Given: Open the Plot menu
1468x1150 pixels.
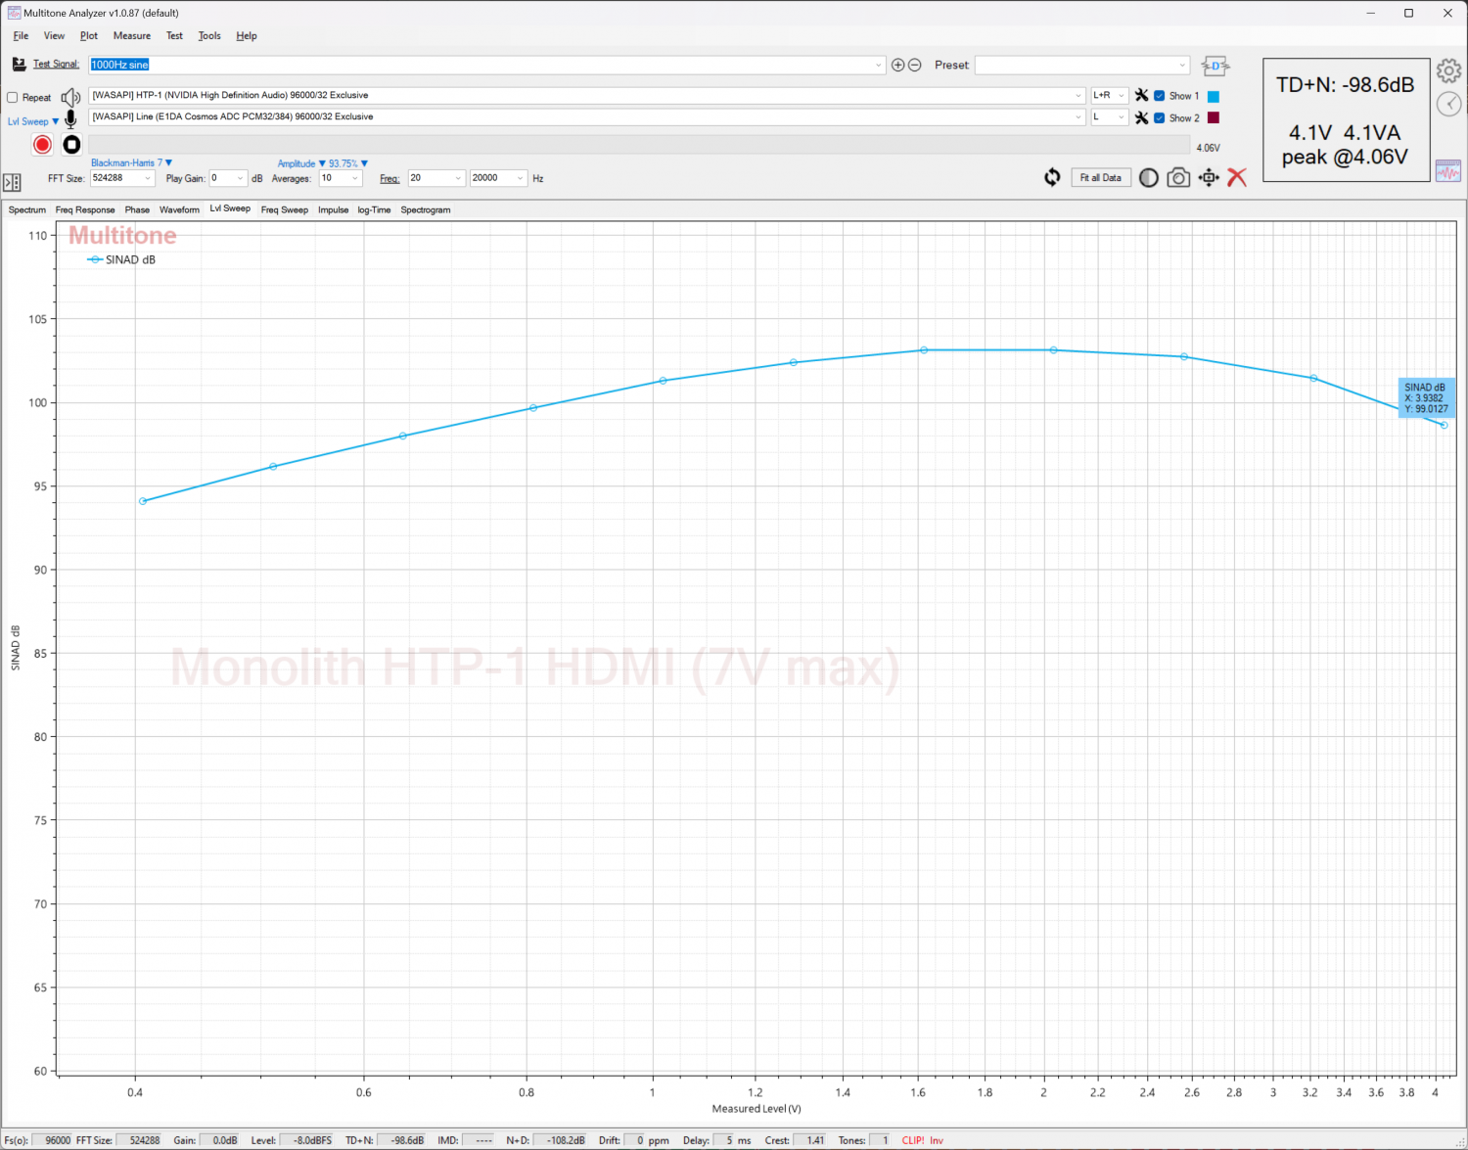Looking at the screenshot, I should coord(89,36).
